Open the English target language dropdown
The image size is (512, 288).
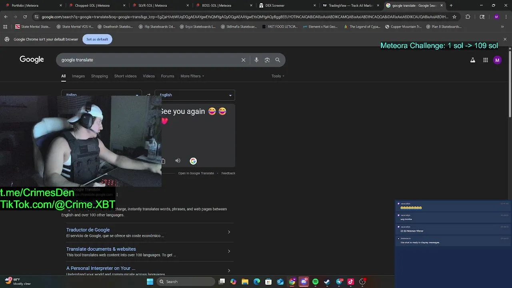[x=195, y=95]
